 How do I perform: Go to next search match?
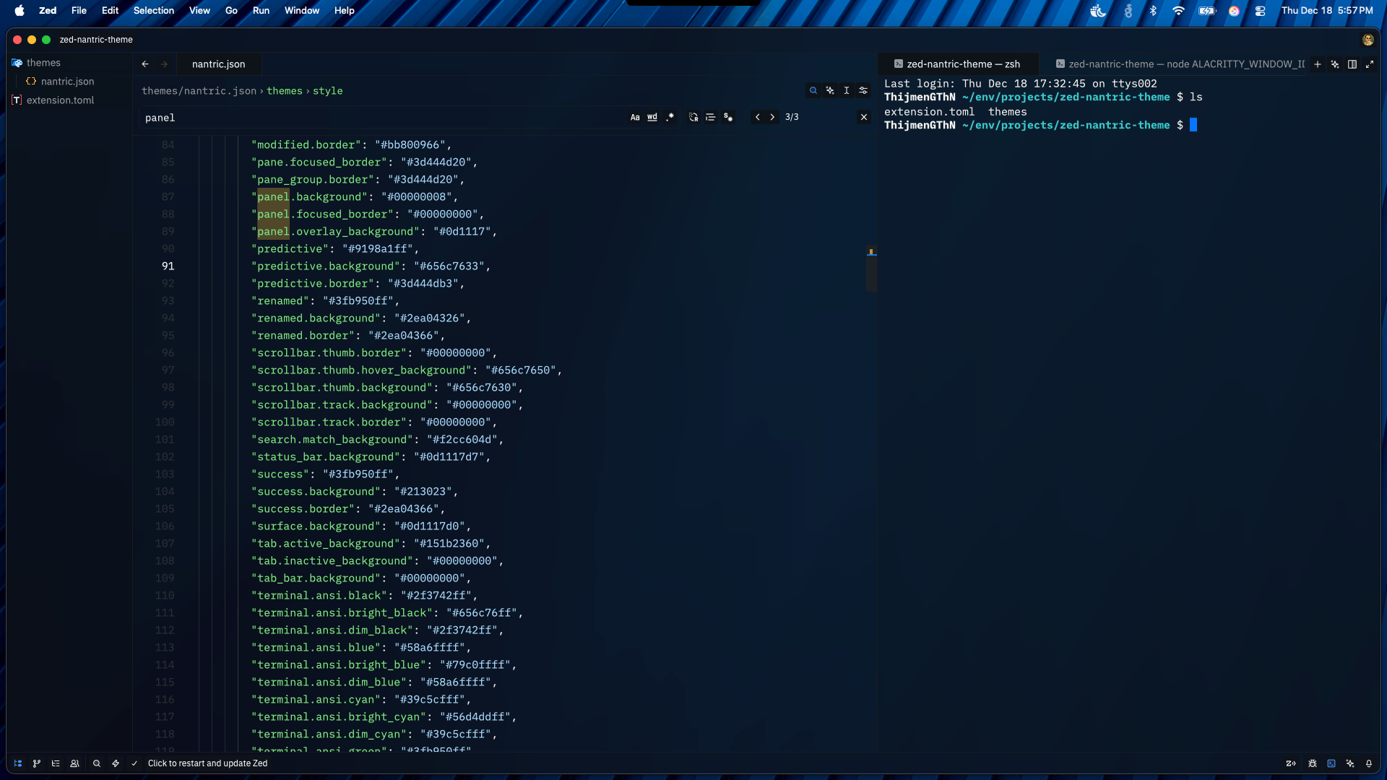point(772,117)
